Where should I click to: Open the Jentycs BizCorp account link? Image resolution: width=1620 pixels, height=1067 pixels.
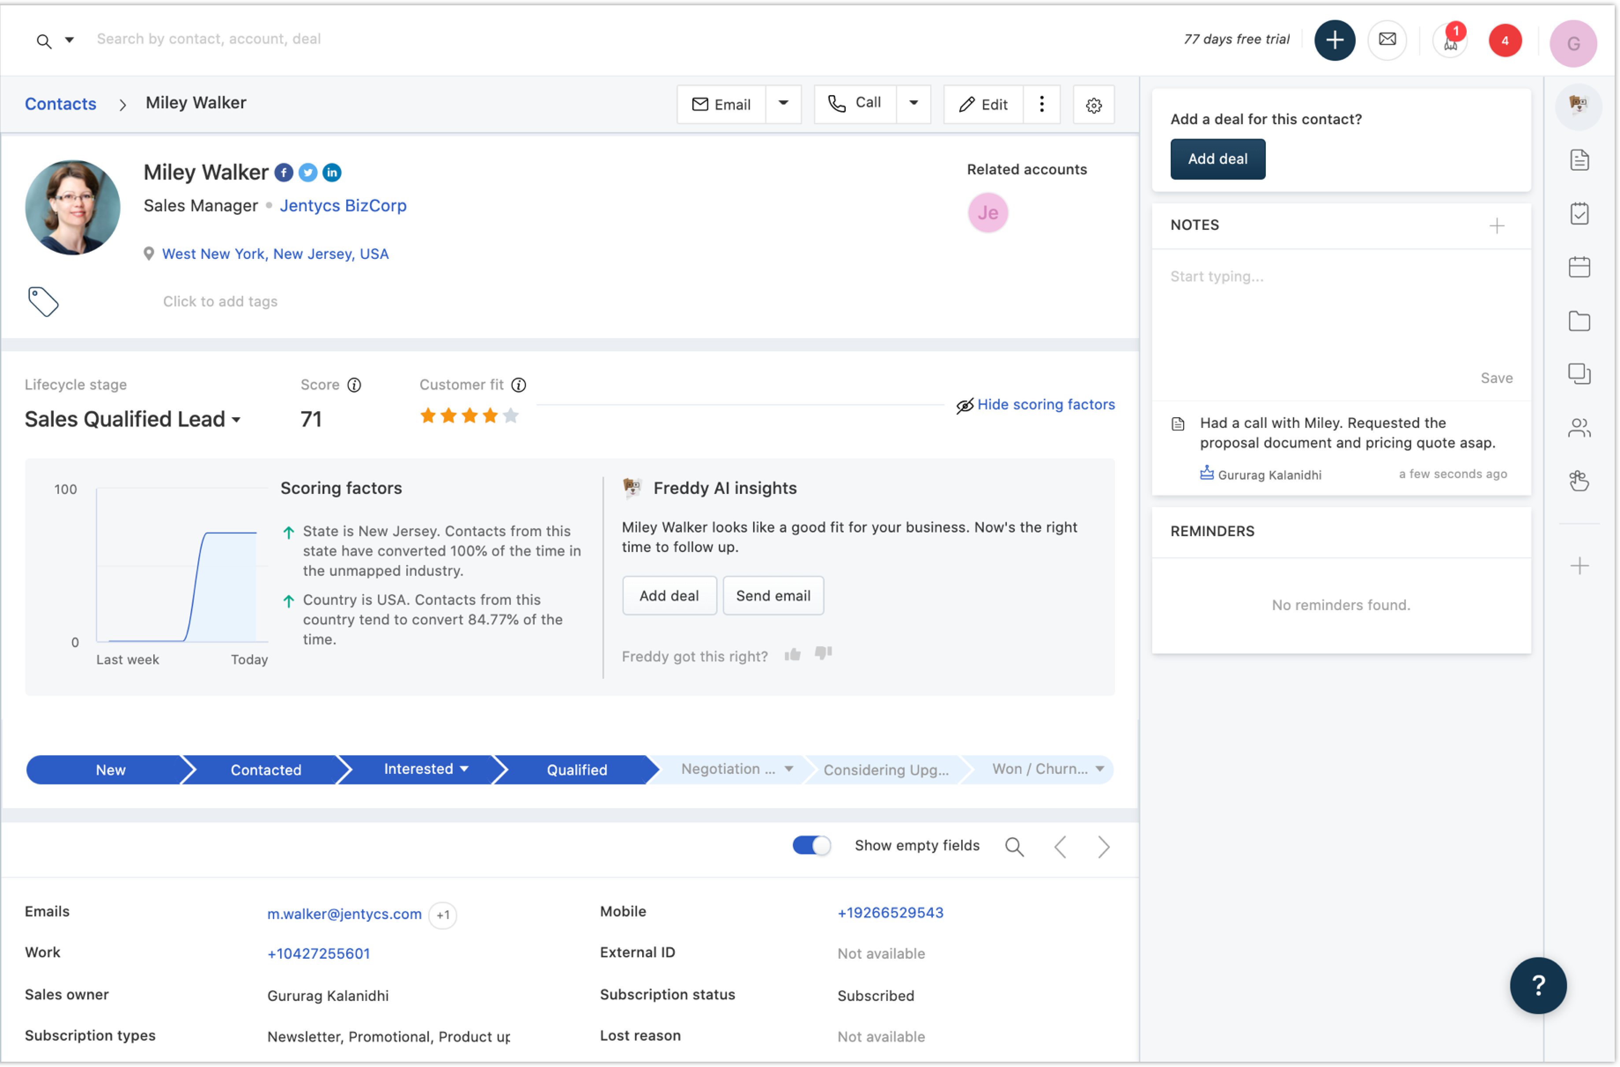343,206
